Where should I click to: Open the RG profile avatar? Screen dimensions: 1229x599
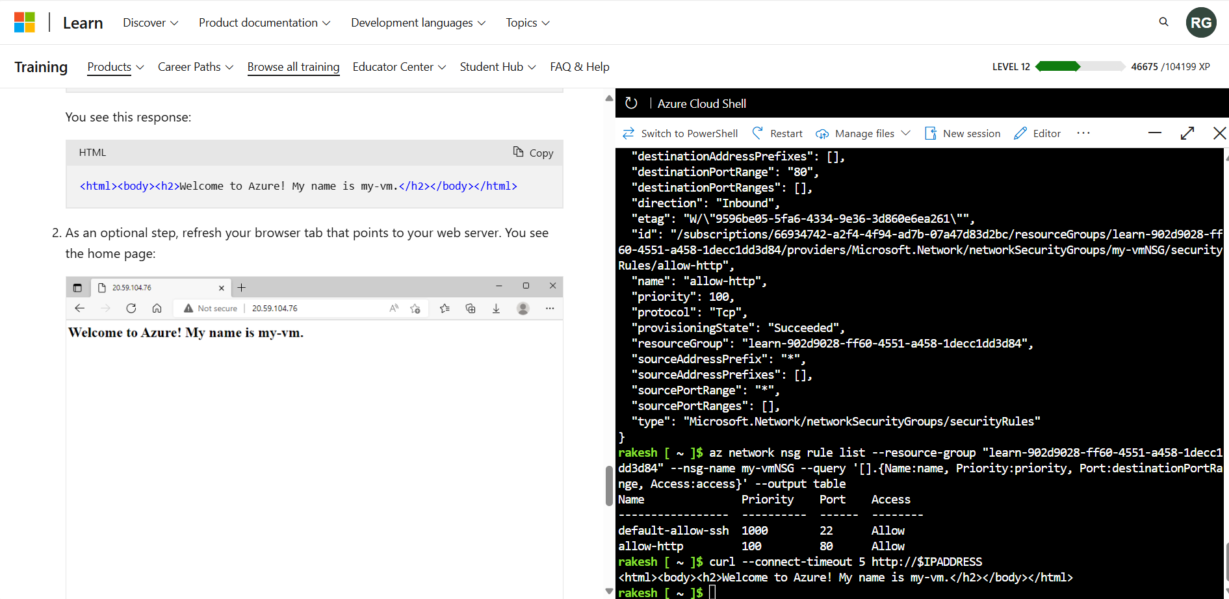1200,23
